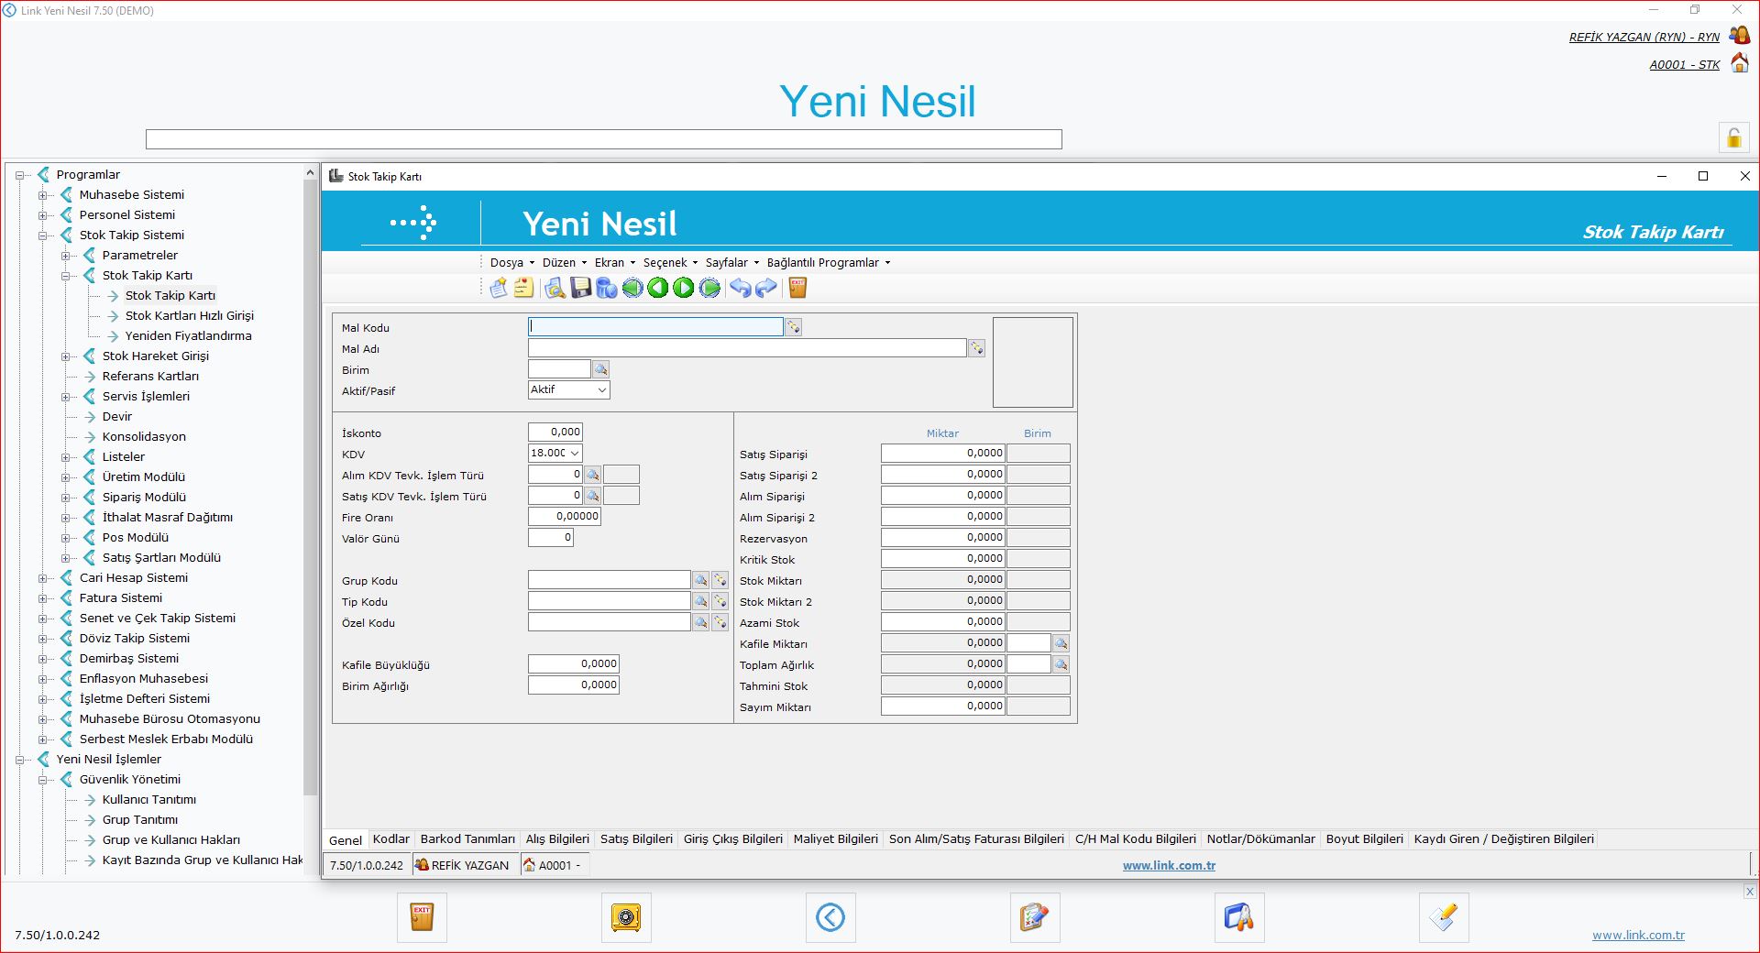1760x953 pixels.
Task: Click the blue undo arrow icon
Action: point(740,289)
